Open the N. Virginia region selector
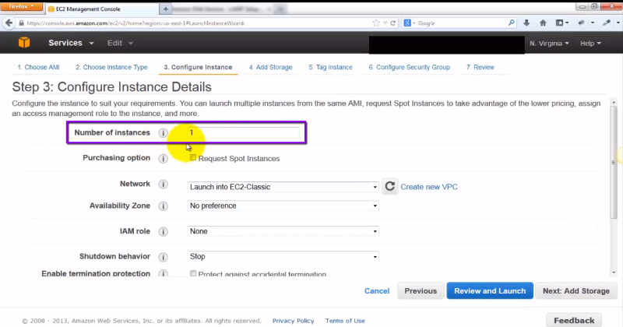 (x=549, y=44)
